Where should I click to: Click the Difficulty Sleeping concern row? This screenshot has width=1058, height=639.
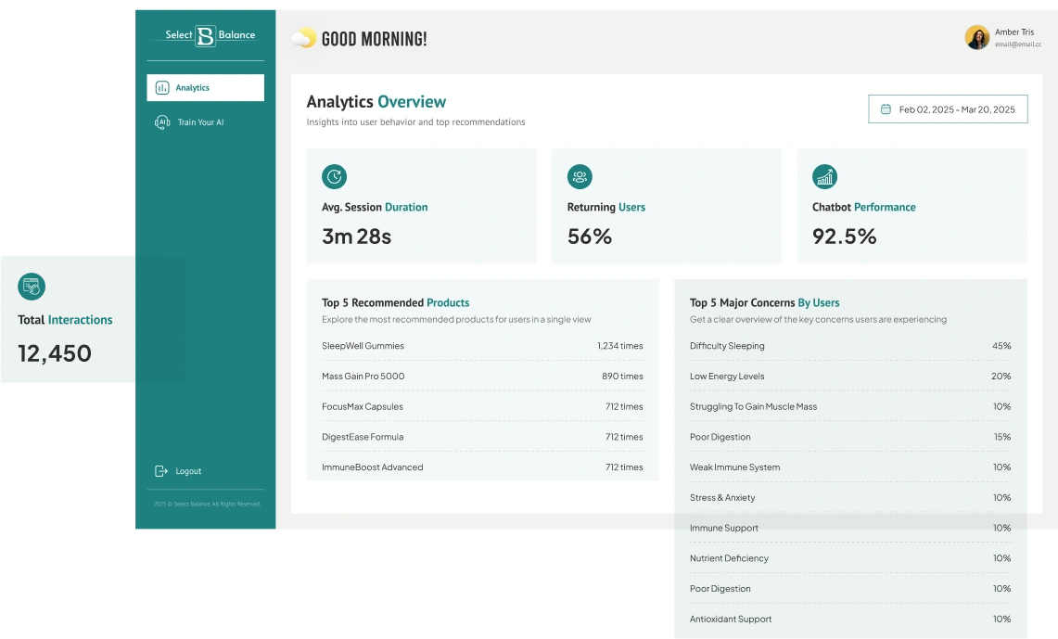pos(849,346)
